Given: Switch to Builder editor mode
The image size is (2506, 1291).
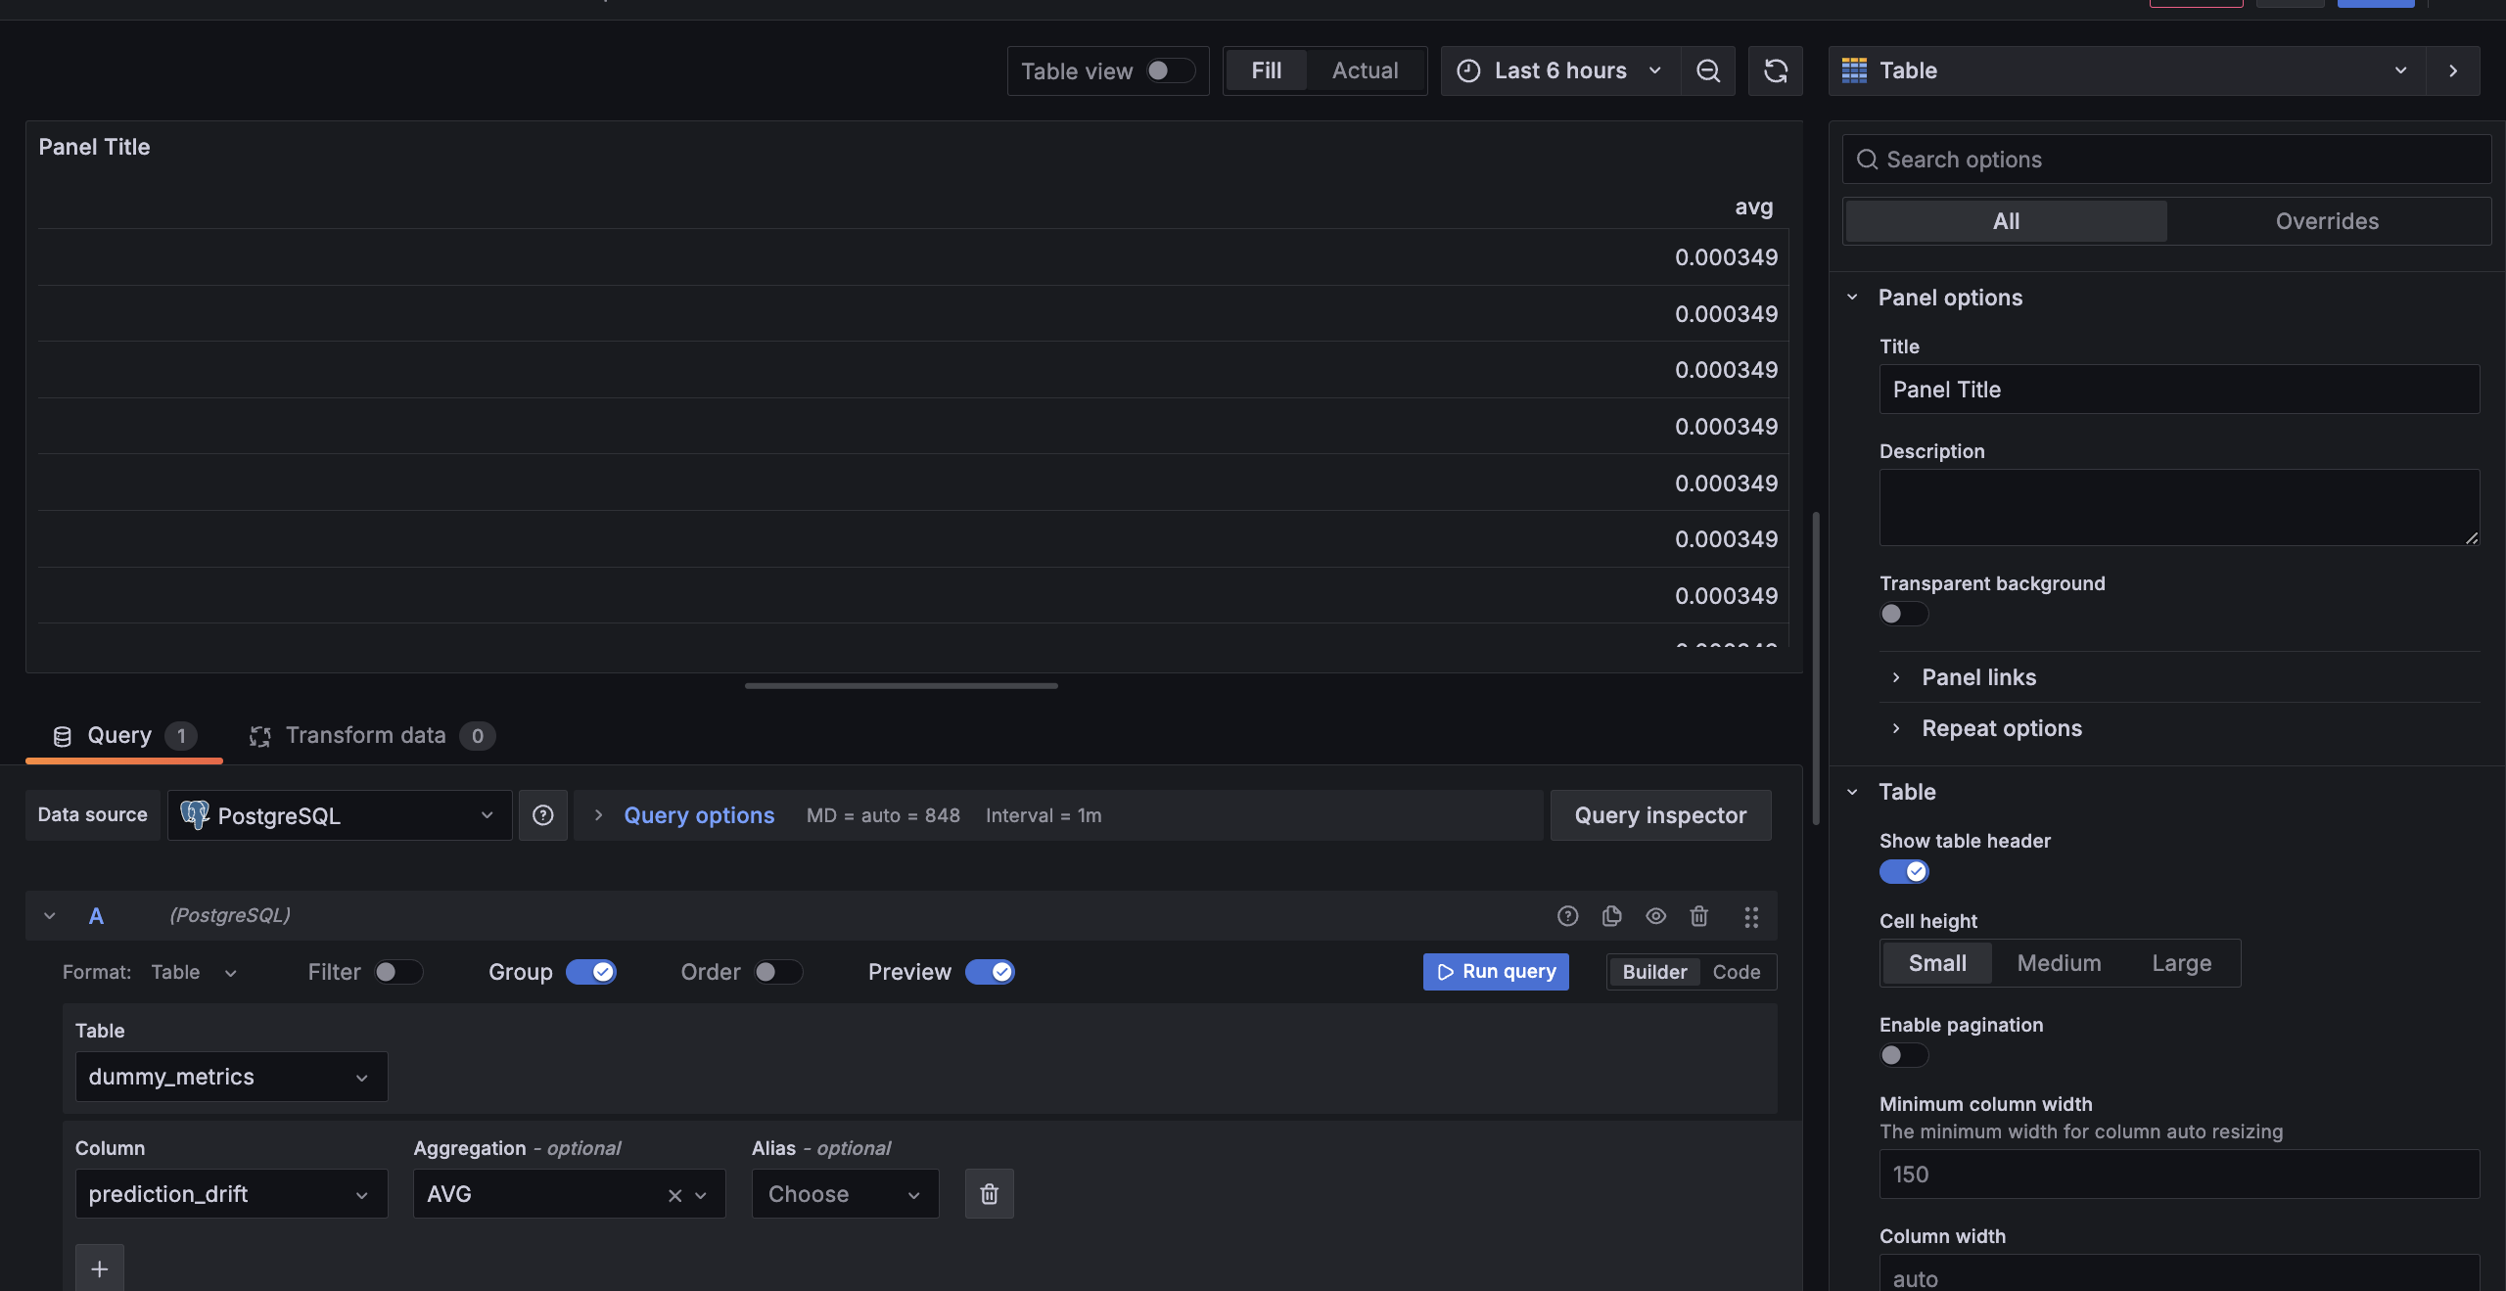Looking at the screenshot, I should tap(1654, 972).
